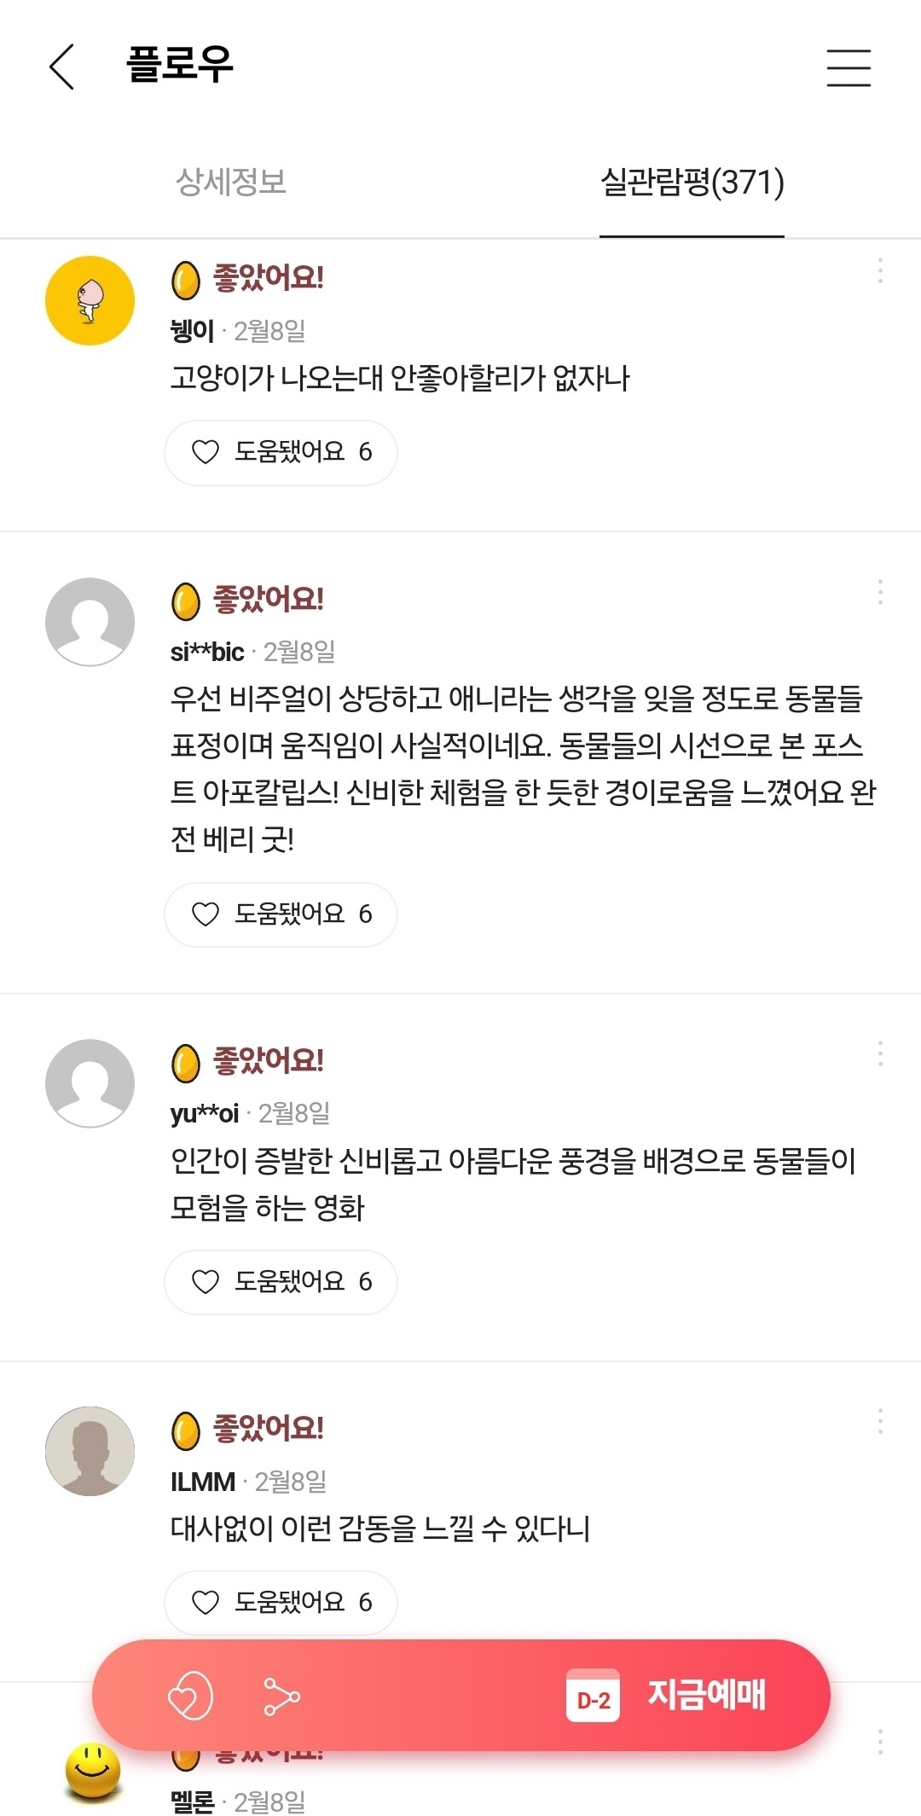921x1816 pixels.
Task: Open more options for yu**oi's review
Action: 880,1053
